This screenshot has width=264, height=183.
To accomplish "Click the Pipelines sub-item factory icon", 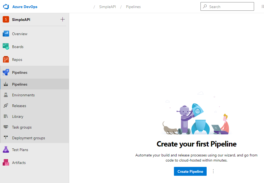I will tap(6, 84).
